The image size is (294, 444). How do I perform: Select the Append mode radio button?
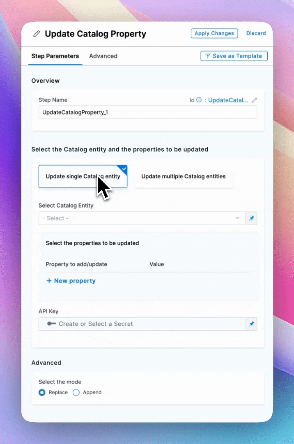(x=76, y=393)
